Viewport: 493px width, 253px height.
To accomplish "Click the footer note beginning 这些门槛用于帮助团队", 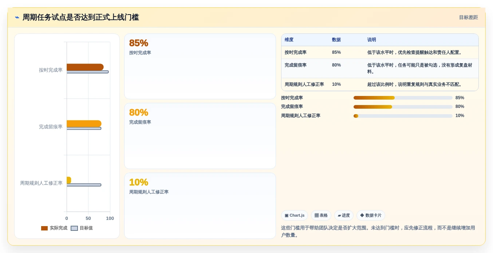I will 378,232.
